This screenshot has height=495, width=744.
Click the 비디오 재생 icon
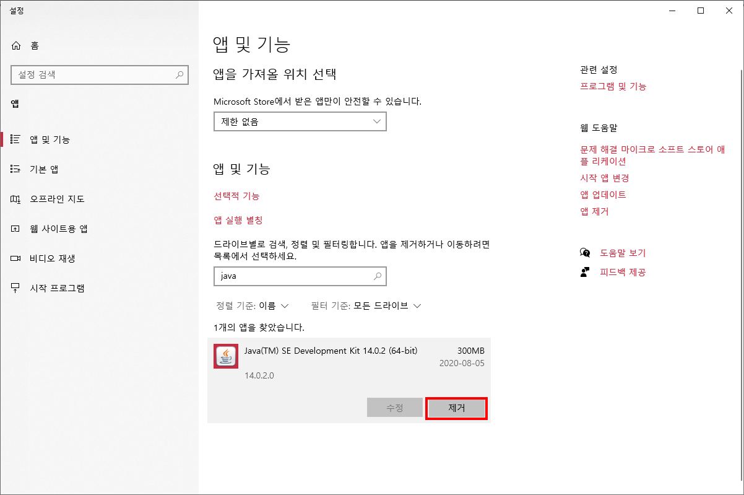click(x=16, y=258)
